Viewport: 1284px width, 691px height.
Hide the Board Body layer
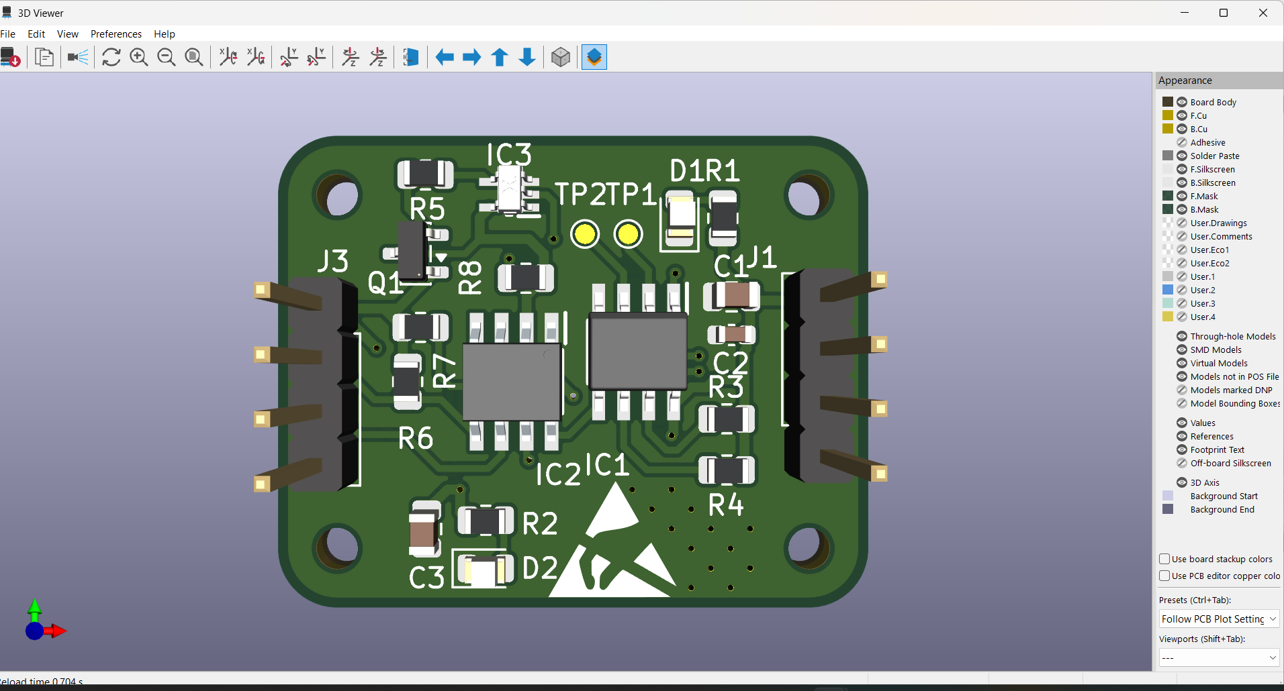[1182, 102]
